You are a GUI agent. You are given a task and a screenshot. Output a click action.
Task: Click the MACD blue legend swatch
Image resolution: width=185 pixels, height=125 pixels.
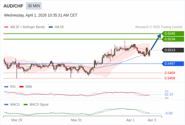pyautogui.click(x=6, y=105)
